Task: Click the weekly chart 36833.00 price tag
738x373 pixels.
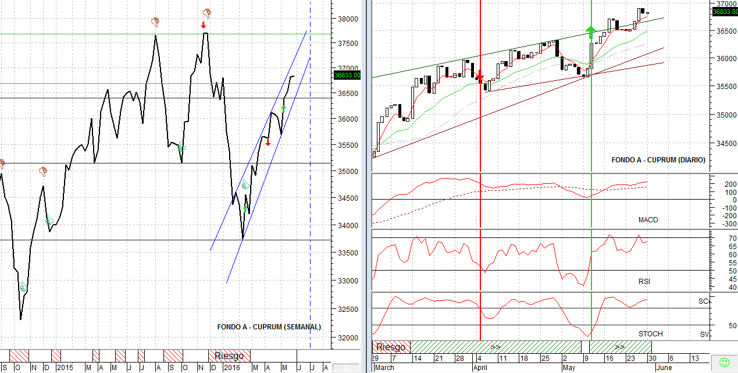Action: click(x=347, y=74)
